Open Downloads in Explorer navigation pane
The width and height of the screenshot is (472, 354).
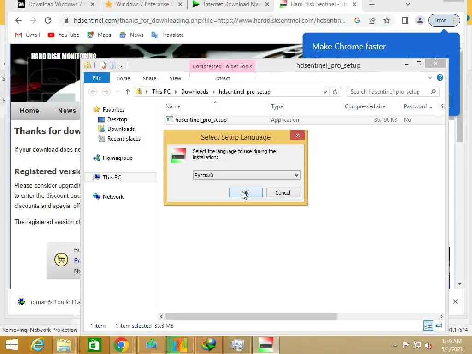coord(121,129)
